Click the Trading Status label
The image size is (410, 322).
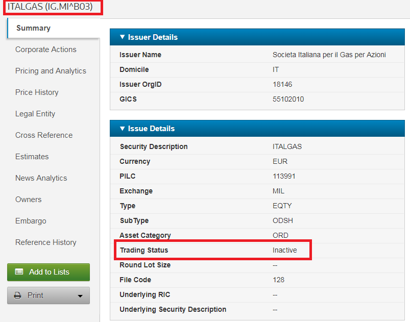pyautogui.click(x=144, y=251)
